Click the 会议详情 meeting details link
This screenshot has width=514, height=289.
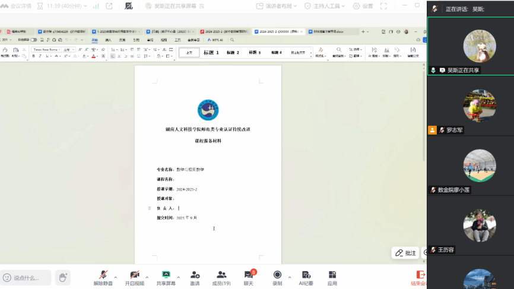[x=17, y=6]
